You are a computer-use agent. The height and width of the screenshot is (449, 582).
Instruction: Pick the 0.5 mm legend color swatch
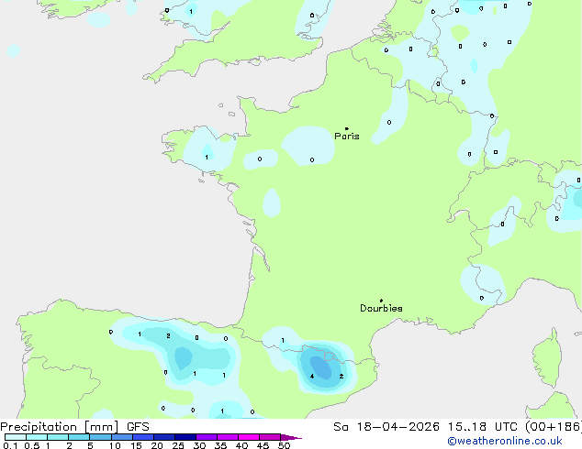[x=37, y=437]
